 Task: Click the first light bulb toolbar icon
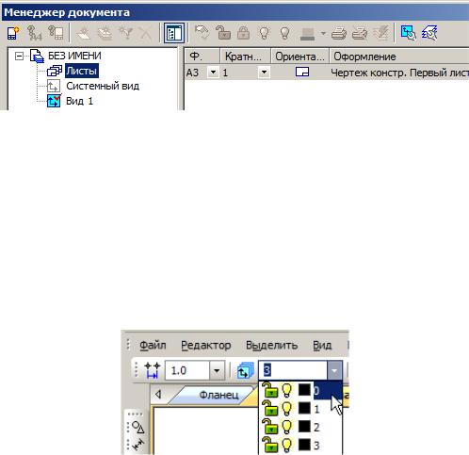pyautogui.click(x=264, y=33)
